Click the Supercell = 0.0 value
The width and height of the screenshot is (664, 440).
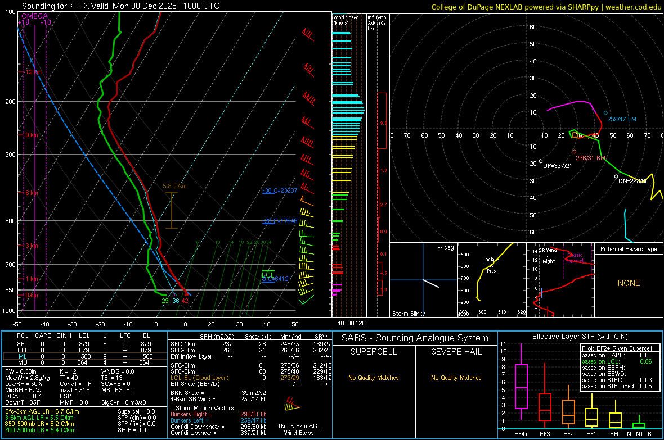pyautogui.click(x=136, y=411)
